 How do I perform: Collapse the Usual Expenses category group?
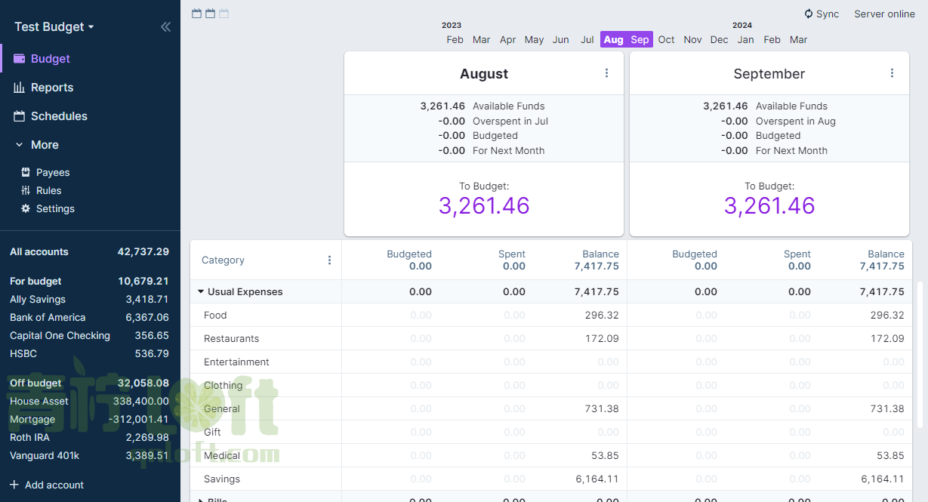[201, 292]
